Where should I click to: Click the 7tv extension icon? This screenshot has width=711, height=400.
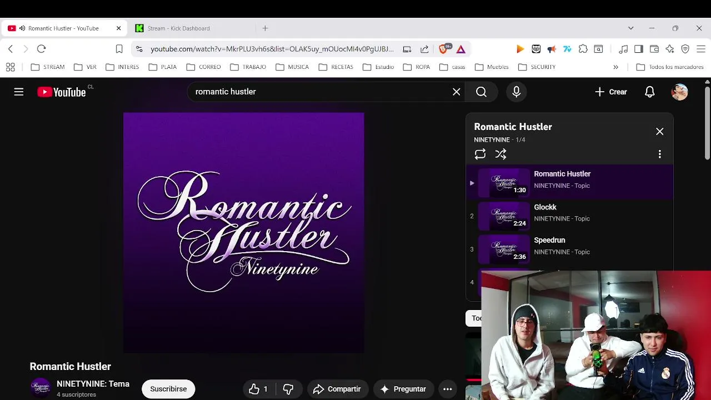click(x=567, y=49)
